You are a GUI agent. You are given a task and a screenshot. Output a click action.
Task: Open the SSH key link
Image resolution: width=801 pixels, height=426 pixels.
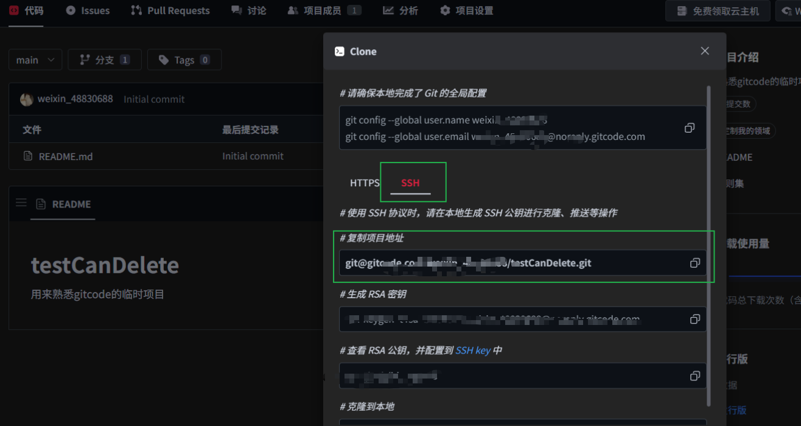(x=473, y=351)
